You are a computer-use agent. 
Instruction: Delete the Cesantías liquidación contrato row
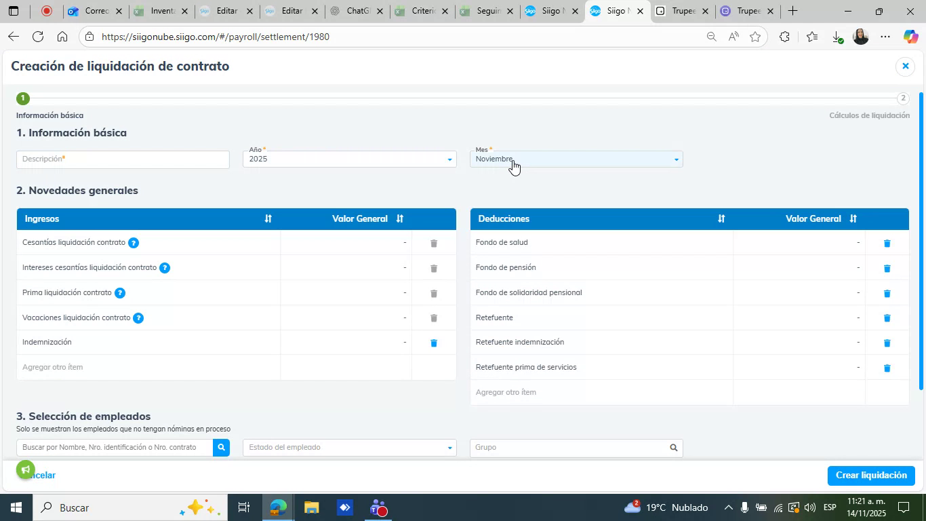[434, 243]
